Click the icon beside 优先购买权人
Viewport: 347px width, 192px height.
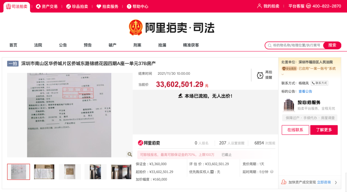(x=212, y=172)
